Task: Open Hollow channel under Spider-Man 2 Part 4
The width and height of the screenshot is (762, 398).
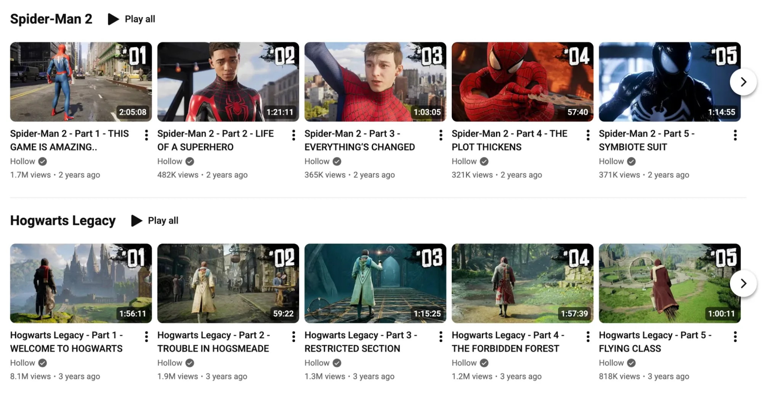Action: 464,161
